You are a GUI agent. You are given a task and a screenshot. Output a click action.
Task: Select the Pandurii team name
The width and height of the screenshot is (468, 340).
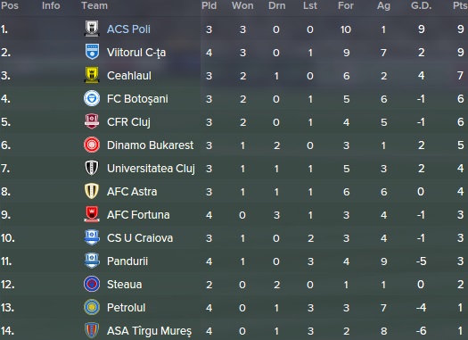127,261
